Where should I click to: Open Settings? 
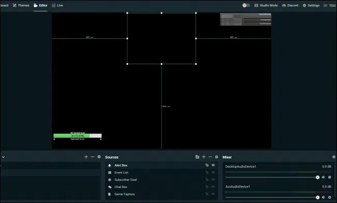(311, 5)
